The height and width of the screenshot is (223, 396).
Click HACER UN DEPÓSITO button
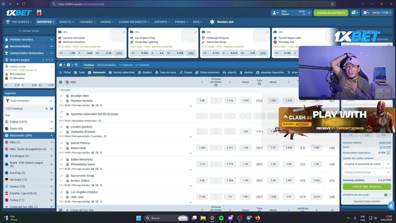click(x=331, y=13)
